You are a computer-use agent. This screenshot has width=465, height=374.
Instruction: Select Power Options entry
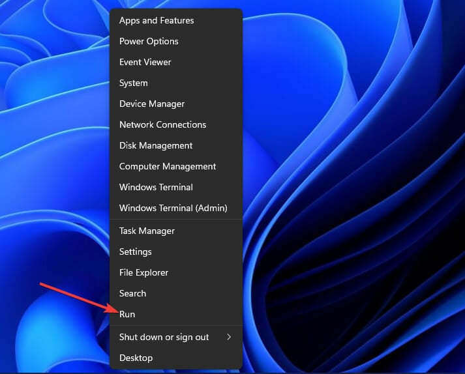click(x=149, y=41)
